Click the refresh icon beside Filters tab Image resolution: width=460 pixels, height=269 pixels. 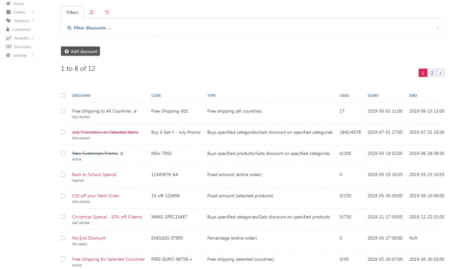click(92, 12)
